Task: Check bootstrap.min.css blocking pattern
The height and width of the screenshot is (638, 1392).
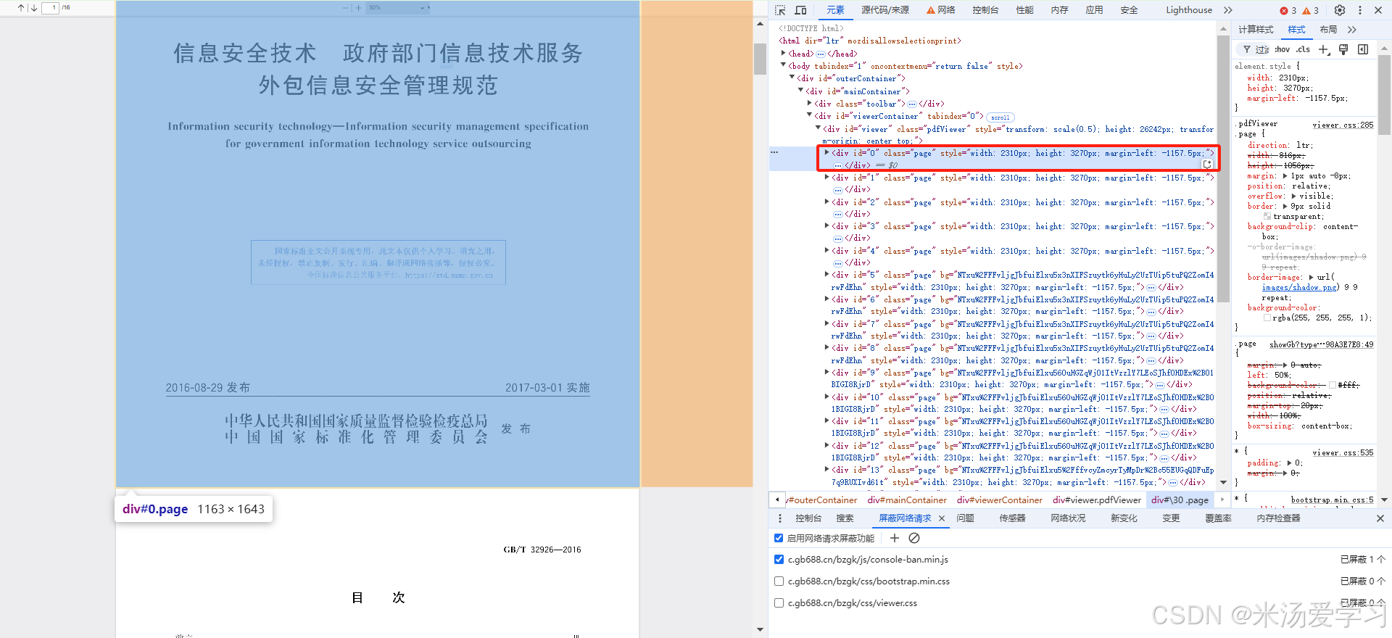Action: tap(779, 581)
